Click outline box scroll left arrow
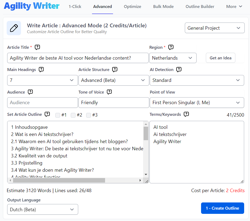The width and height of the screenshot is (250, 221). tap(10, 180)
